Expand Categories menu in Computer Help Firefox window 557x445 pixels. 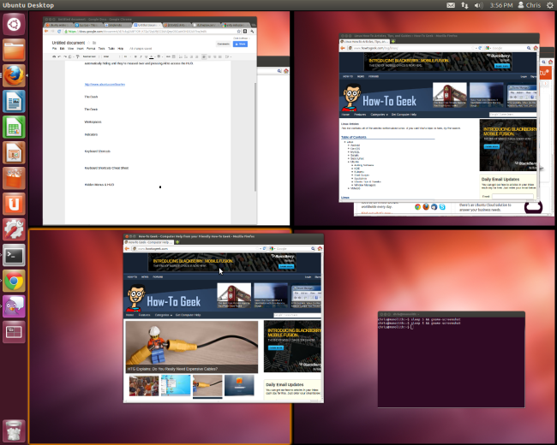(x=164, y=315)
